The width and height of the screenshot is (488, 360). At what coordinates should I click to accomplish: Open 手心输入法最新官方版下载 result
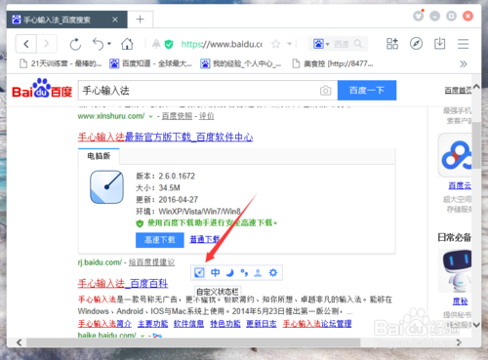(165, 137)
